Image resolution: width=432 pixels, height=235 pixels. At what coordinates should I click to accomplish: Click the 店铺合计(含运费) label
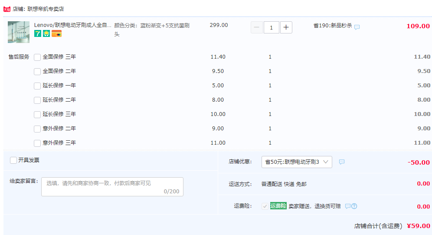click(x=378, y=226)
